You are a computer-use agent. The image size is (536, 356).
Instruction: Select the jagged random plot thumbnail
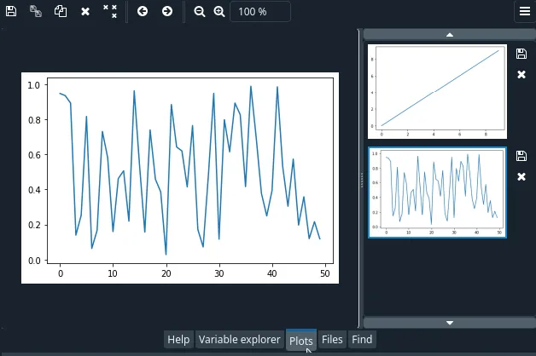(437, 192)
